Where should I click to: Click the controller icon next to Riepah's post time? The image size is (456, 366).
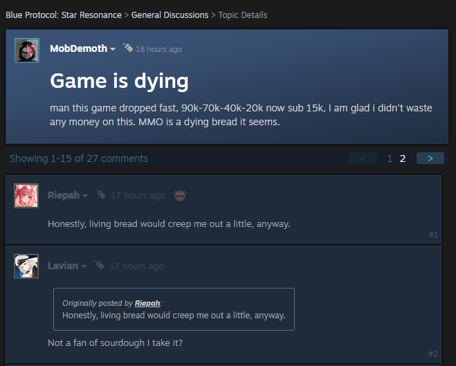[100, 194]
